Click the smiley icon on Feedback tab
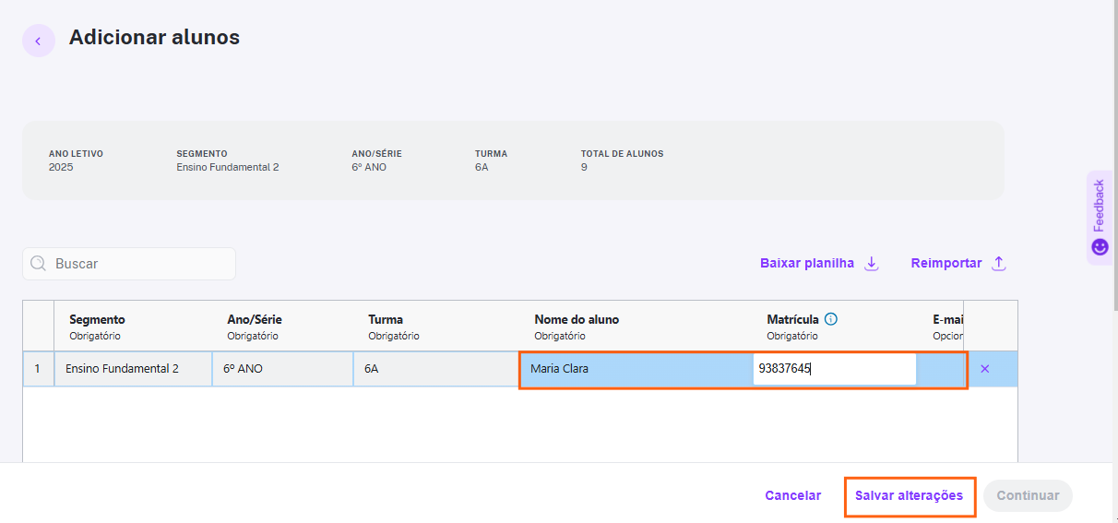1118x523 pixels. pyautogui.click(x=1100, y=247)
